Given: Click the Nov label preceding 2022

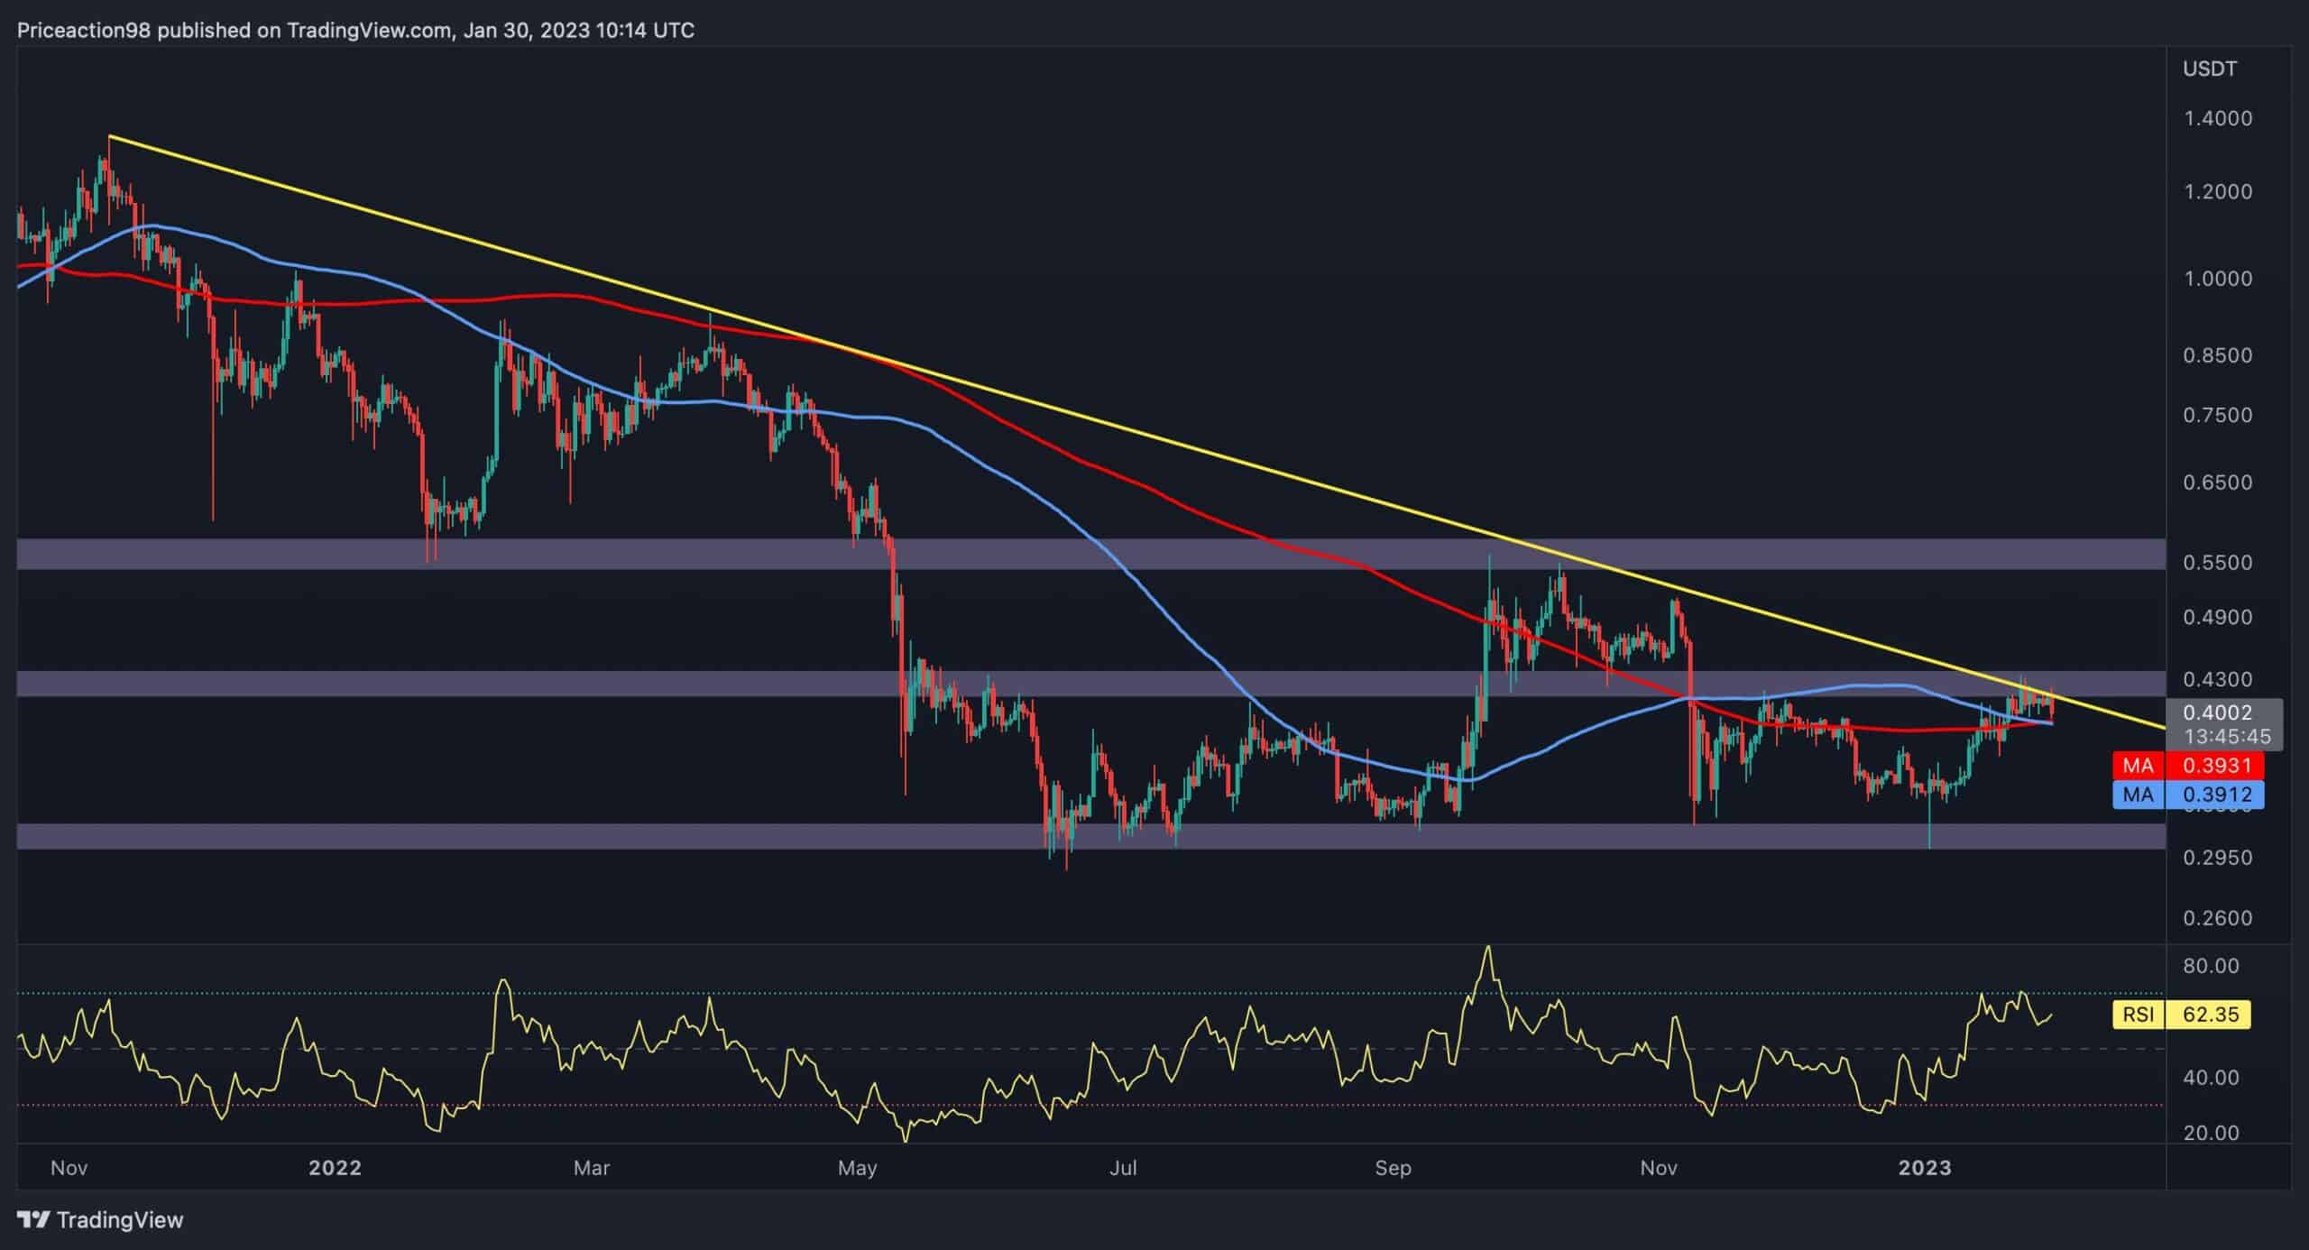Looking at the screenshot, I should pyautogui.click(x=69, y=1168).
